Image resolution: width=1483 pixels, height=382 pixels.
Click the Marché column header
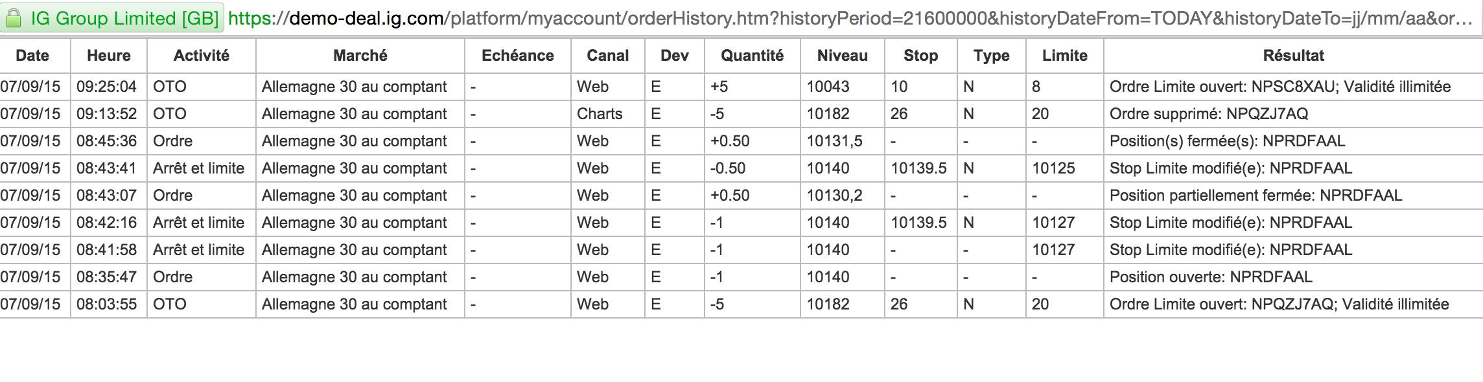(360, 56)
